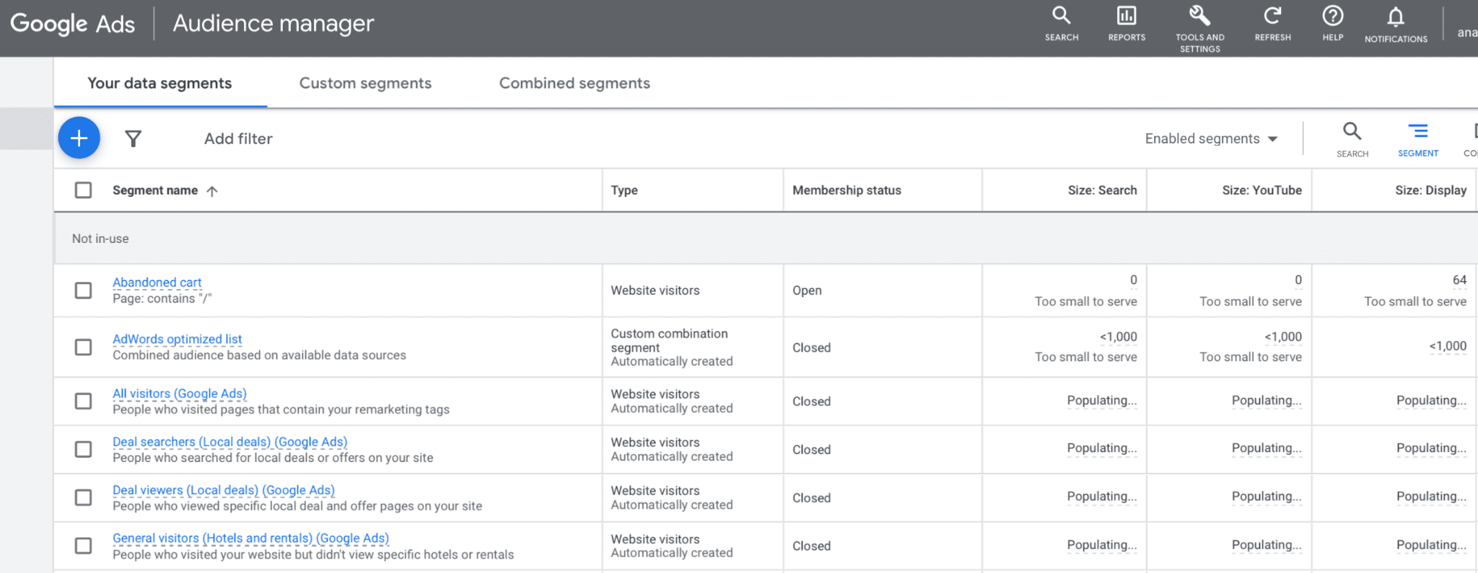Open Notifications bell
1478x573 pixels.
[x=1396, y=25]
